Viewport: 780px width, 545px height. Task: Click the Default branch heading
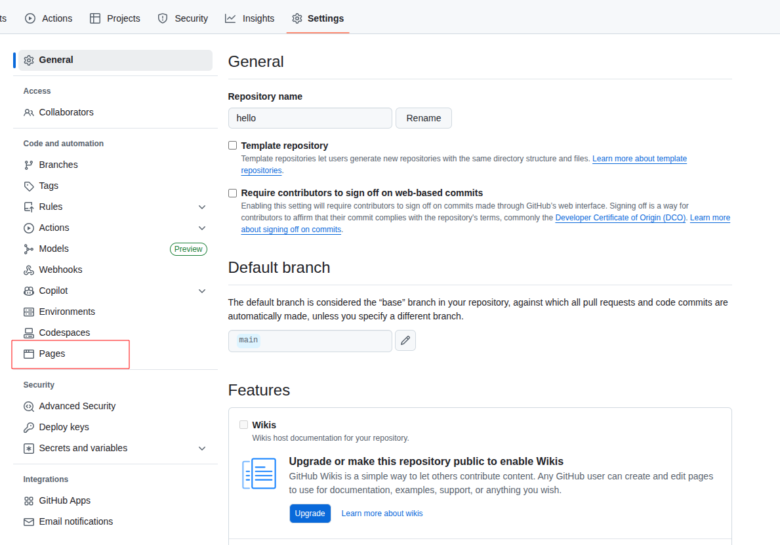(x=279, y=268)
